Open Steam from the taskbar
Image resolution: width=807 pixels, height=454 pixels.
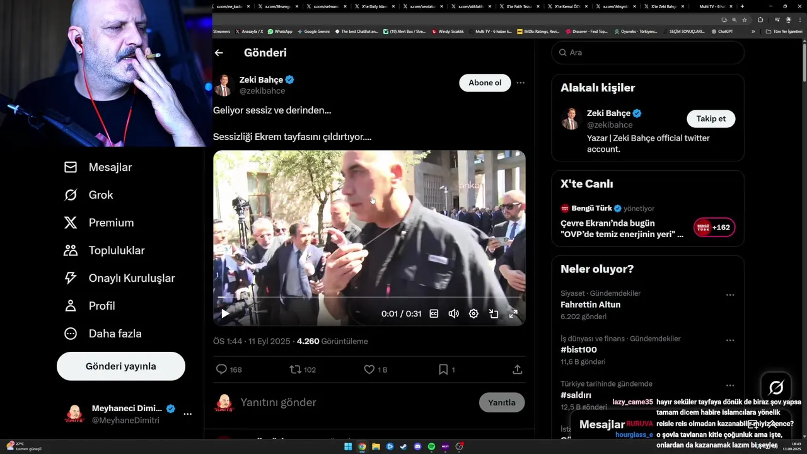tap(403, 446)
